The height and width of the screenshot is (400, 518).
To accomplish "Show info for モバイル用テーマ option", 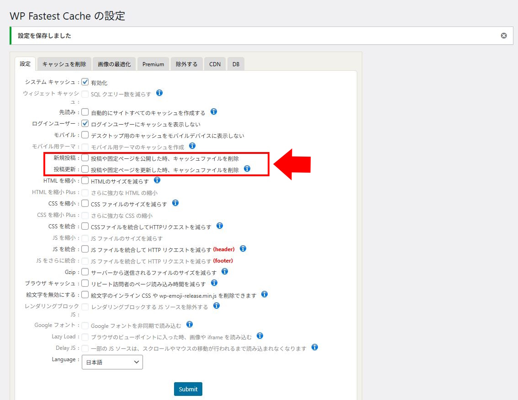I will coord(192,146).
